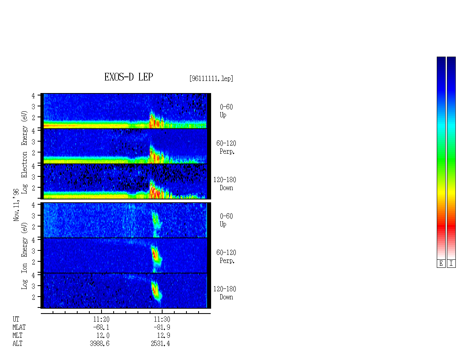This screenshot has height=354, width=457.
Task: Click the Nov. 11, '96 date label
Action: (x=16, y=205)
